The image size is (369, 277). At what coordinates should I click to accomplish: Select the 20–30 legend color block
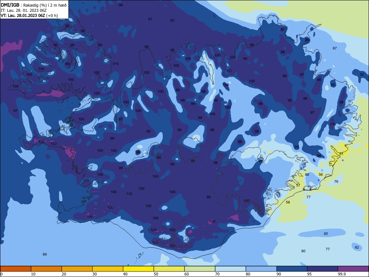pos(77,269)
